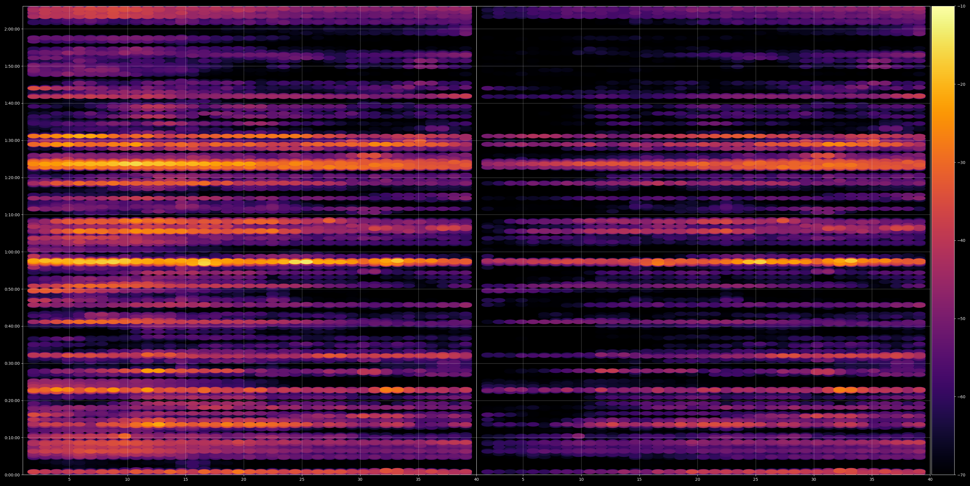Click the −20 colorbar tick label
970x486 pixels.
pyautogui.click(x=961, y=84)
